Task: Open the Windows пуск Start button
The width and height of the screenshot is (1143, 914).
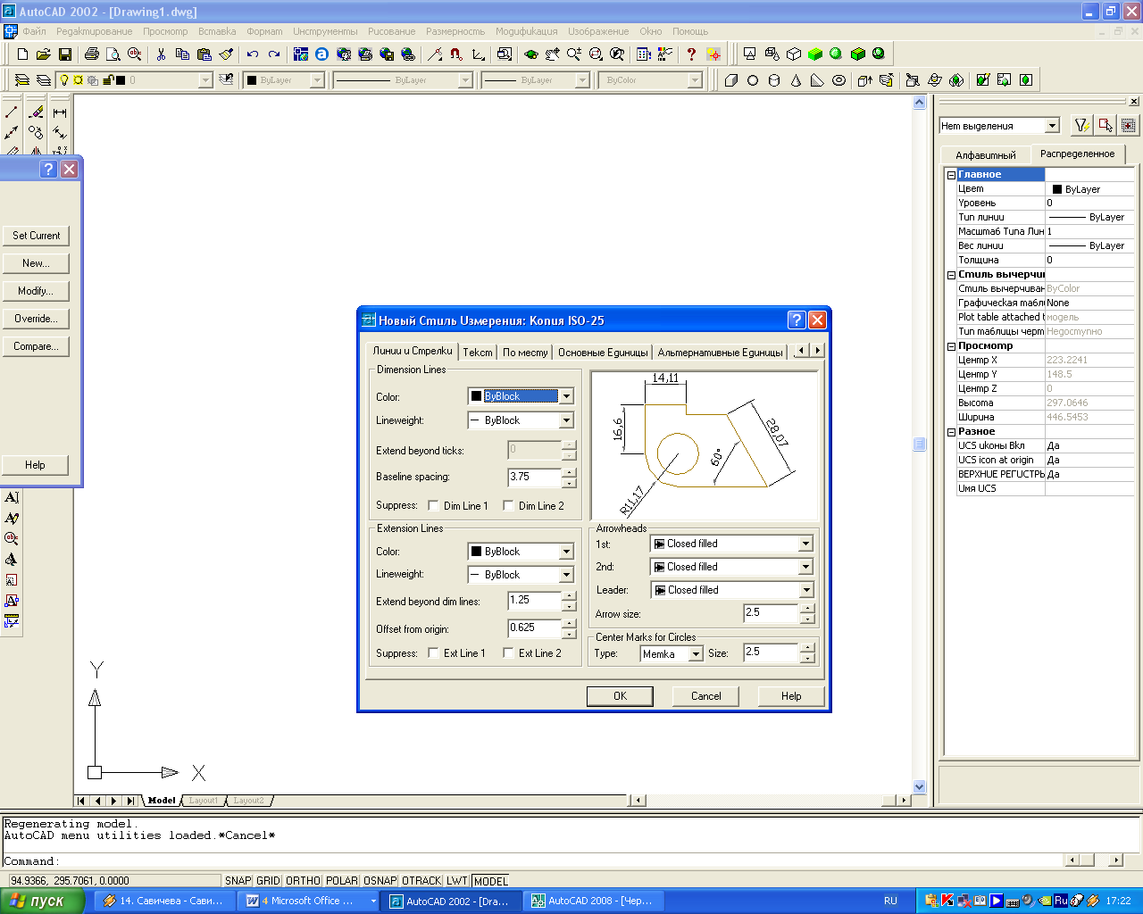Action: click(x=42, y=901)
